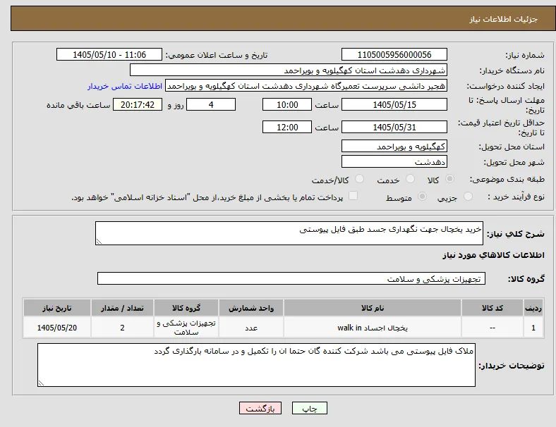The image size is (556, 427).
Task: Click the گروه کالا field
Action: pos(291,278)
